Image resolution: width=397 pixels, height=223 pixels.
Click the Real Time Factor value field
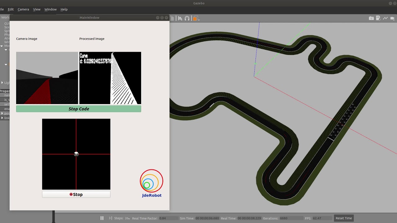pos(168,218)
